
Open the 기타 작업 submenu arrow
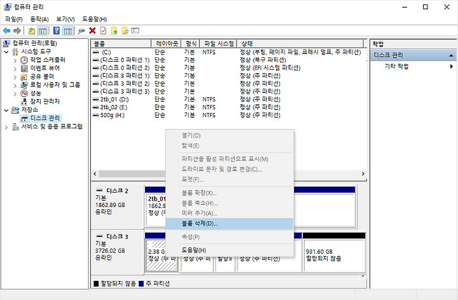tap(452, 66)
